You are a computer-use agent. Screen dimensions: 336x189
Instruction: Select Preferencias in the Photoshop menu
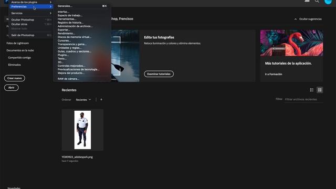31,7
